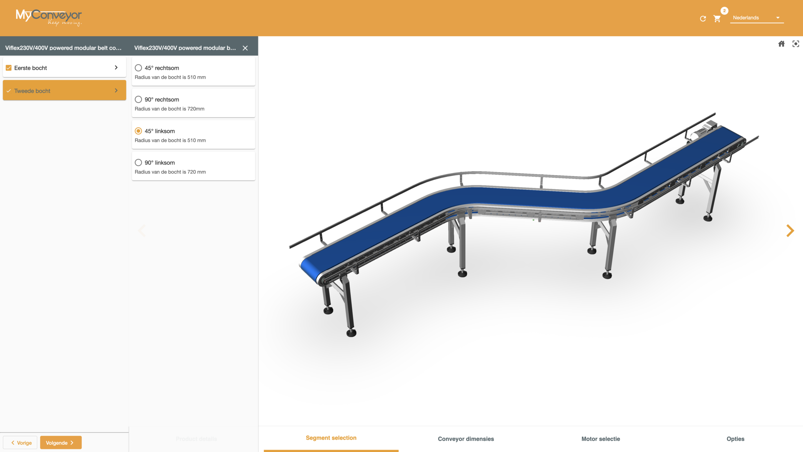This screenshot has width=803, height=452.
Task: Click the reset/refresh configuration icon
Action: pyautogui.click(x=703, y=18)
